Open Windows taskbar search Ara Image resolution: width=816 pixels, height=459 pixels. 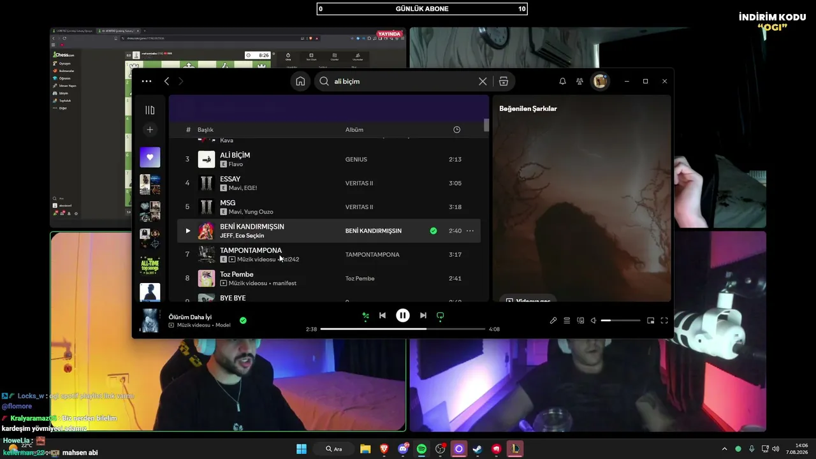point(333,449)
